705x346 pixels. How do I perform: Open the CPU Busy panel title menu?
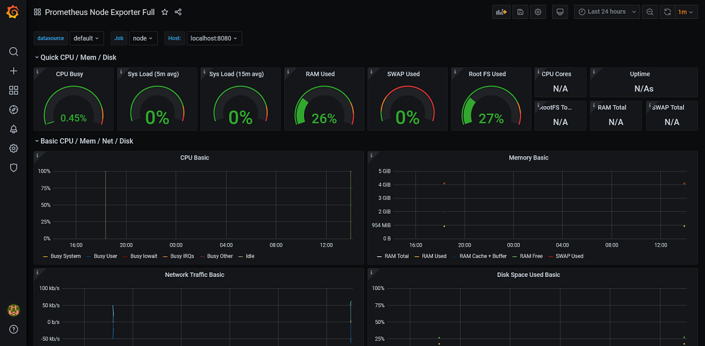point(69,74)
